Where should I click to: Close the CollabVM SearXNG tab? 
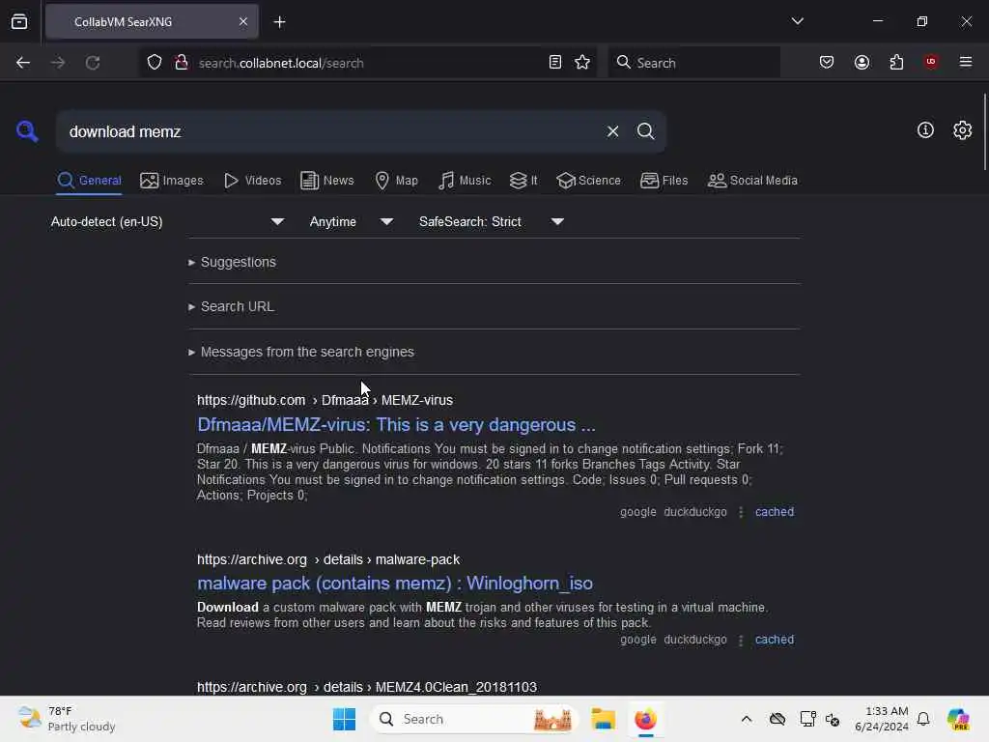(243, 21)
